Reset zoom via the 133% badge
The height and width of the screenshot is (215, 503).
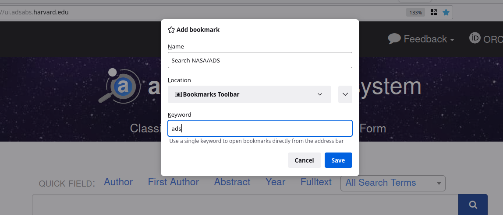click(415, 12)
